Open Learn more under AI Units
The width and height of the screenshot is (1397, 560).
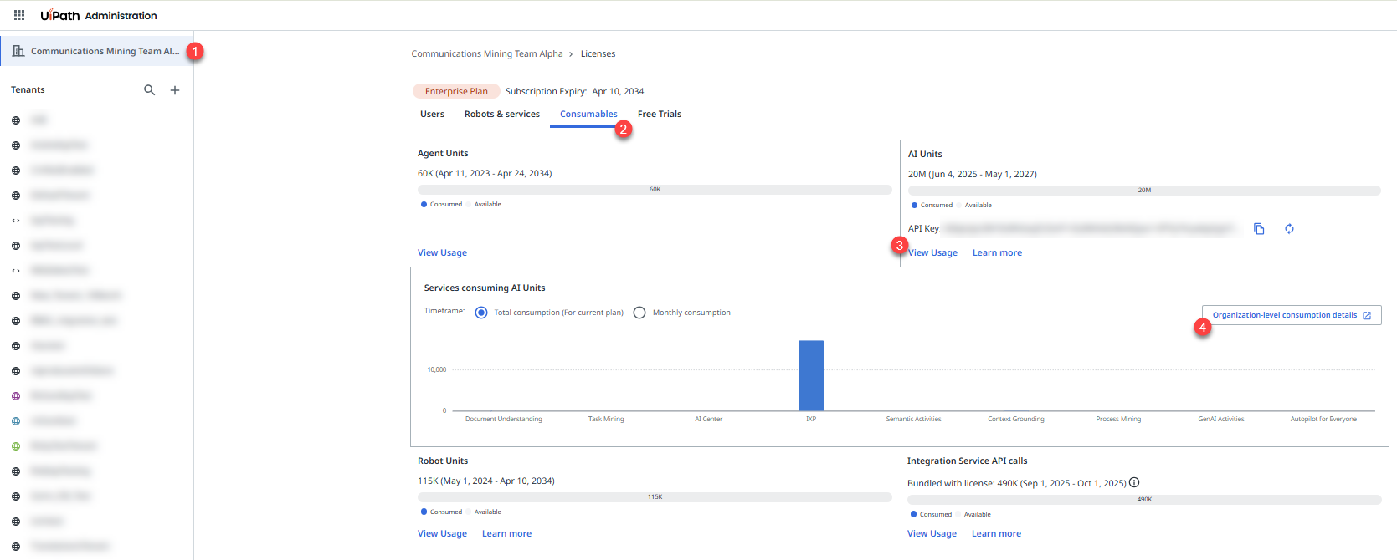pyautogui.click(x=997, y=252)
